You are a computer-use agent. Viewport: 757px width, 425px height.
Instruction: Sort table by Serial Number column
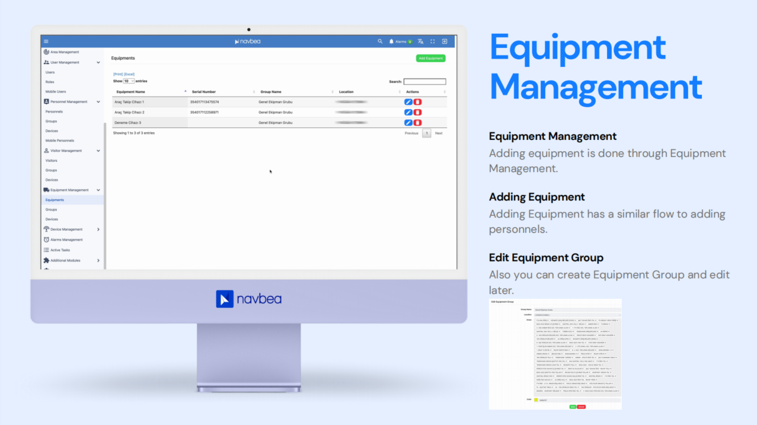pyautogui.click(x=204, y=92)
